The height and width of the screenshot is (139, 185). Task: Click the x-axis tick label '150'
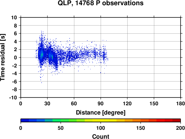point(154,103)
